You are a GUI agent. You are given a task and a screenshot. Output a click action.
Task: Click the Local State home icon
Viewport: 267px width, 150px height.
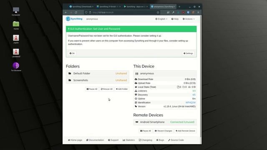pyautogui.click(x=136, y=87)
